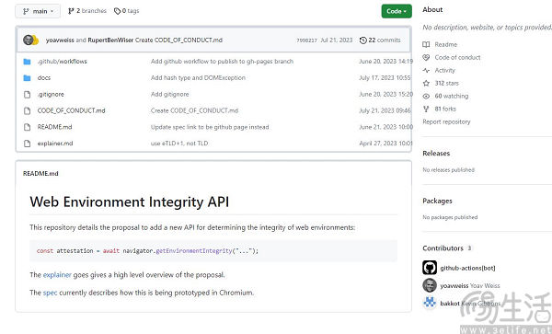Open commit 'use eTLD+1, not TLD'

point(179,144)
